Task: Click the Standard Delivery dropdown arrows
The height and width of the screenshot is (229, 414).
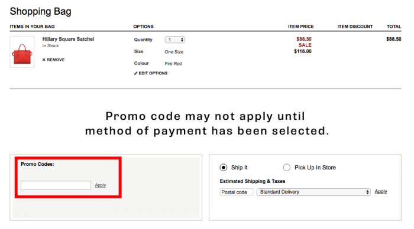Action: click(x=367, y=192)
